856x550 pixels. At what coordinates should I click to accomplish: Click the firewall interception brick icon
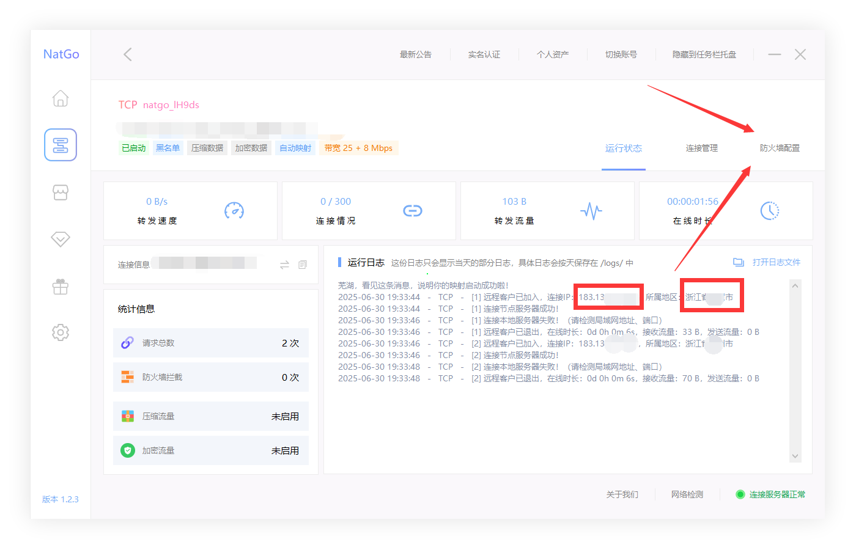pos(127,377)
